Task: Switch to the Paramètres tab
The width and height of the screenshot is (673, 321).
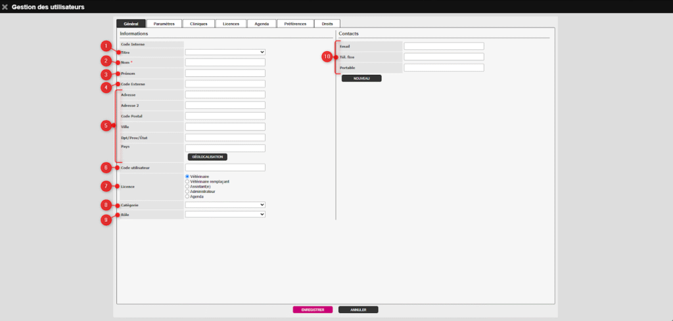Action: pyautogui.click(x=164, y=24)
